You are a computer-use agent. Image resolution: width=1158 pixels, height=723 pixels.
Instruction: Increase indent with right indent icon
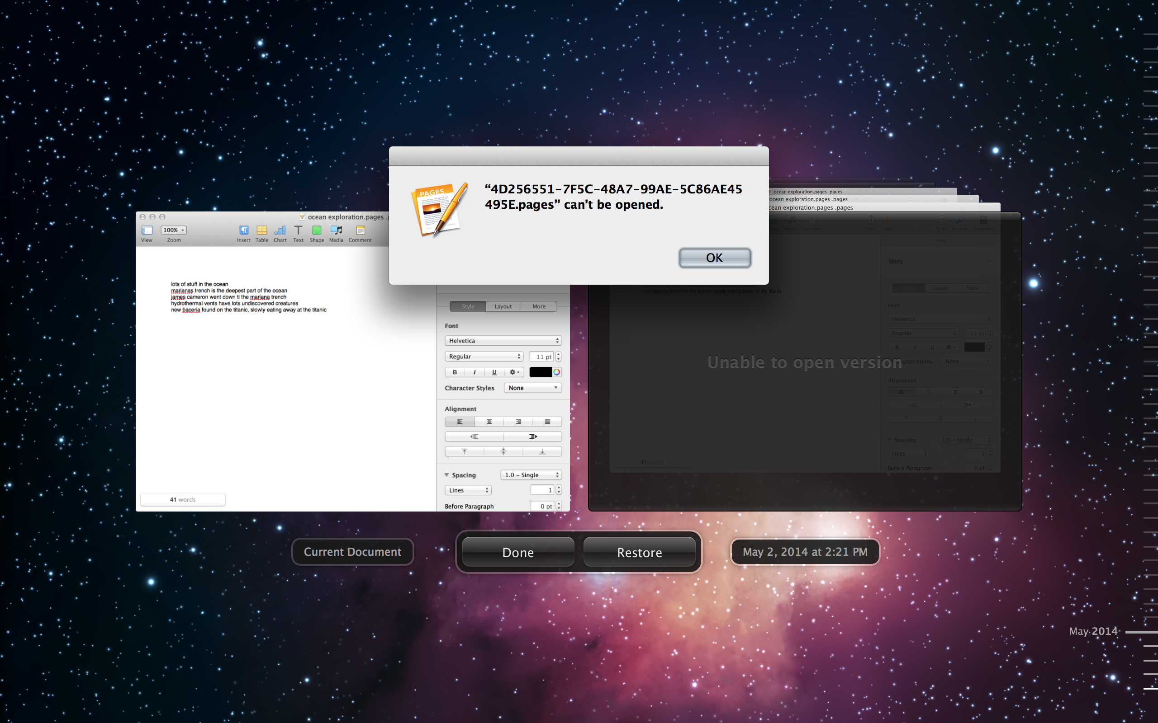click(x=532, y=437)
